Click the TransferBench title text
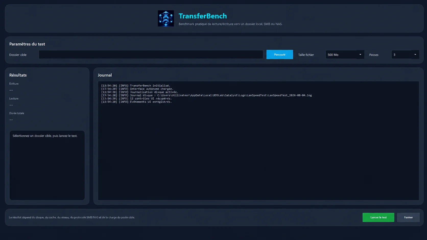Image resolution: width=427 pixels, height=240 pixels. tap(203, 16)
